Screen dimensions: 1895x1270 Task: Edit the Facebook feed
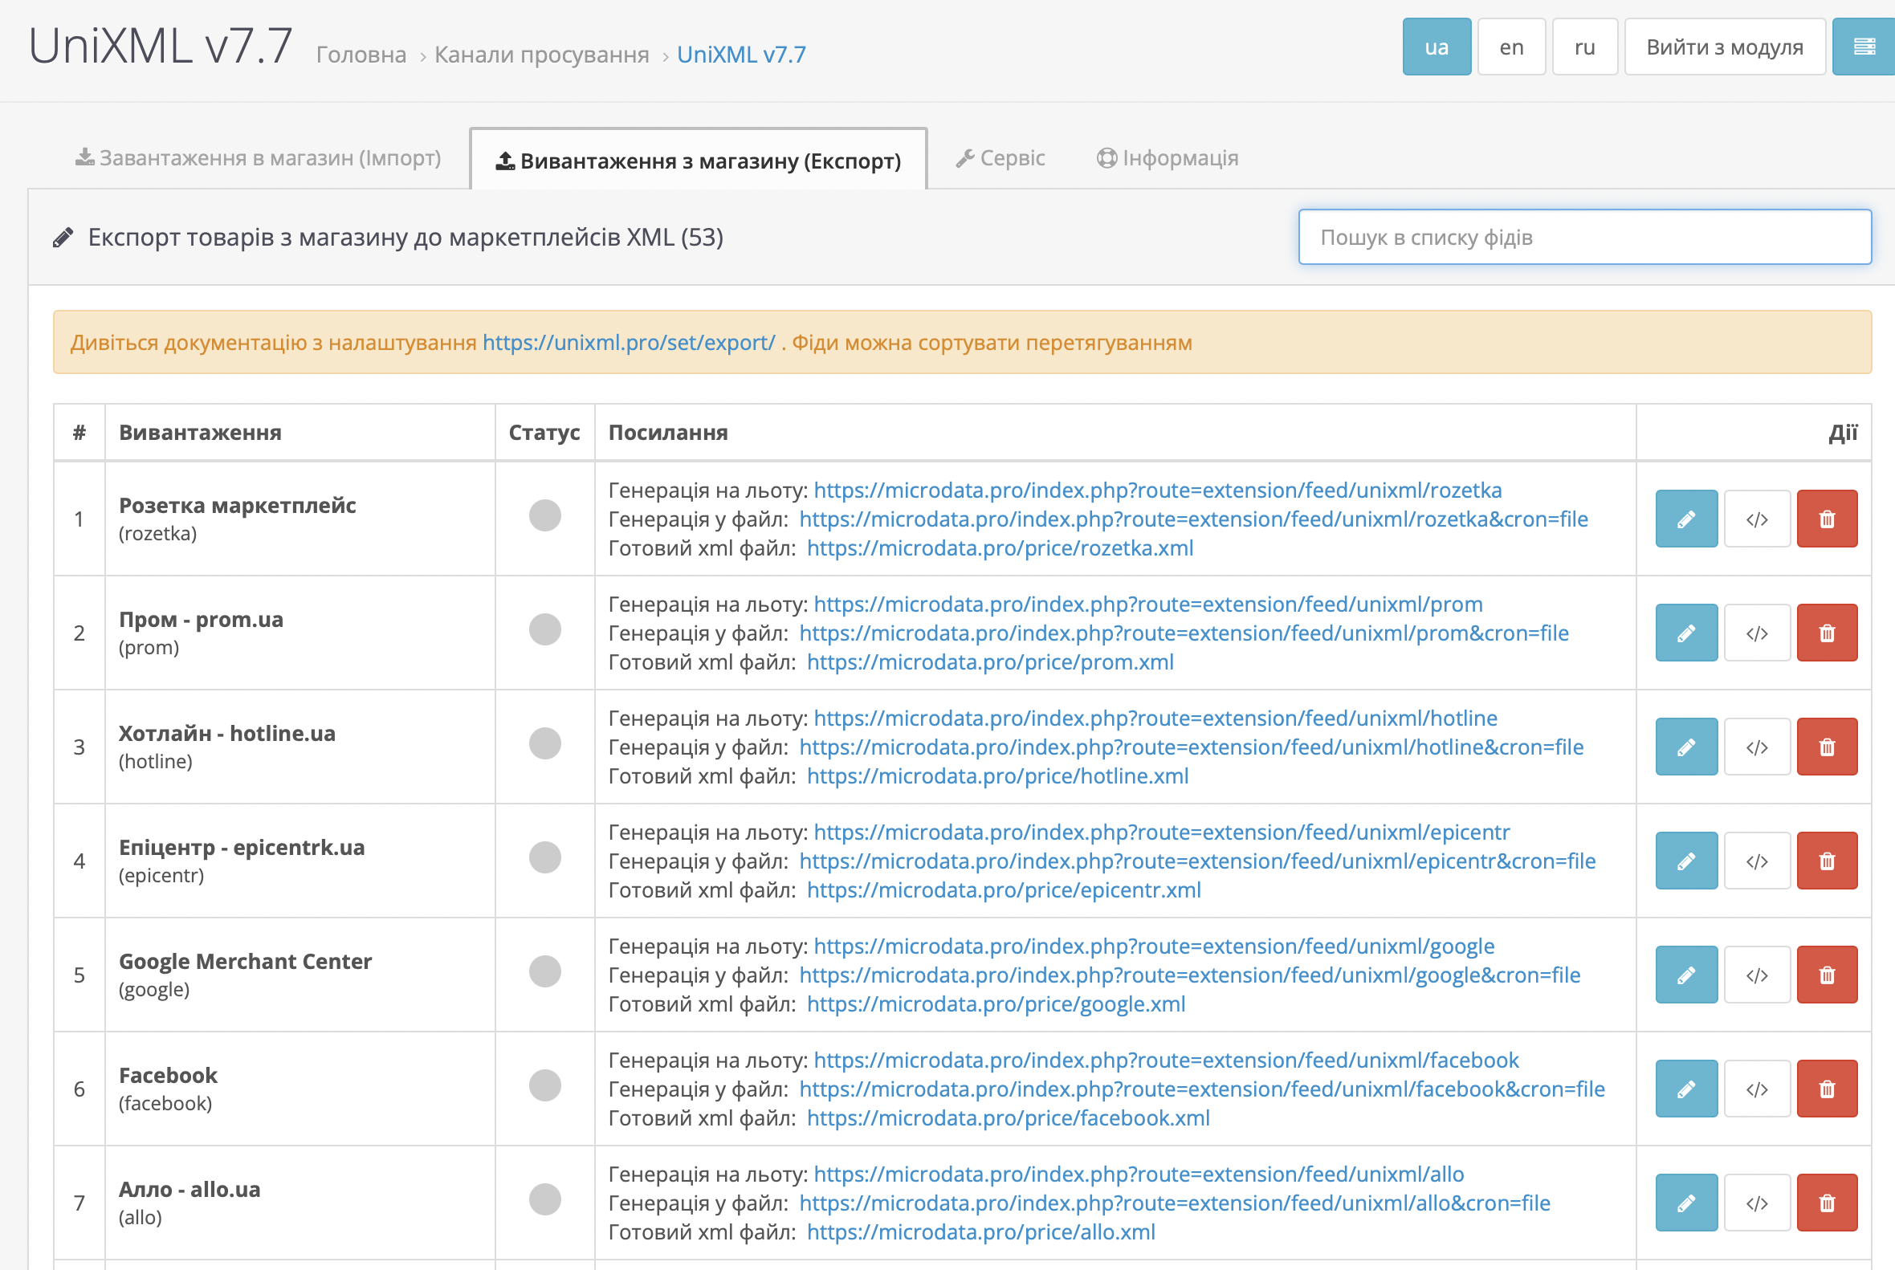(1686, 1089)
